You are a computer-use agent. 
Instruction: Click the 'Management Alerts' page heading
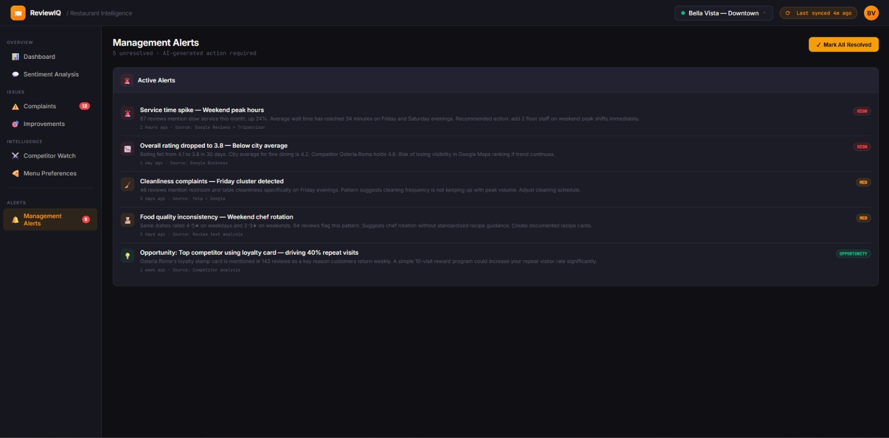click(156, 43)
